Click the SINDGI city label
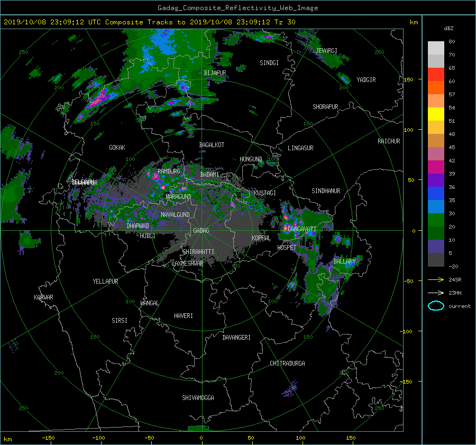Screen dimensions: 476x445 click(269, 63)
